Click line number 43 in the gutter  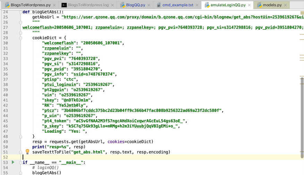click(6, 111)
